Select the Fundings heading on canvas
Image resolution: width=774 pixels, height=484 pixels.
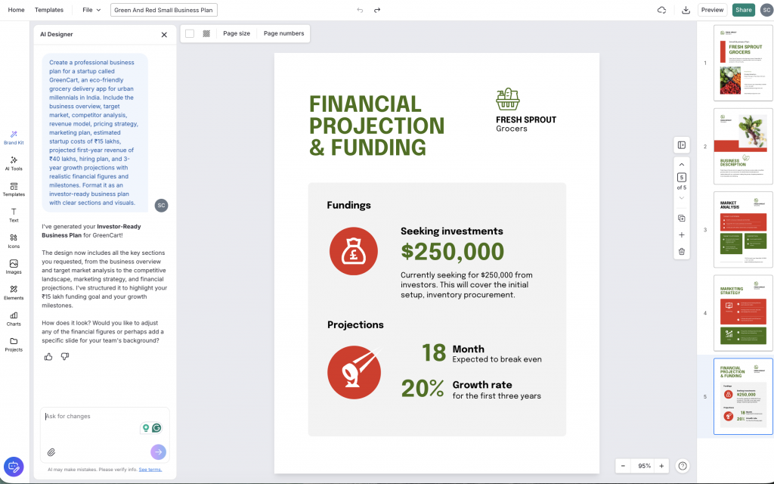348,206
